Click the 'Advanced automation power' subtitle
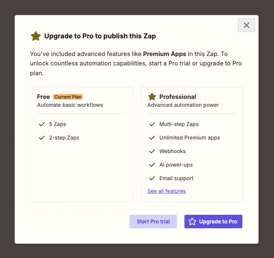This screenshot has width=274, height=258. click(183, 105)
